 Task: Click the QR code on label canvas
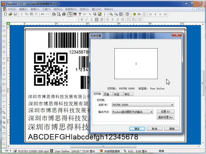(x=51, y=69)
